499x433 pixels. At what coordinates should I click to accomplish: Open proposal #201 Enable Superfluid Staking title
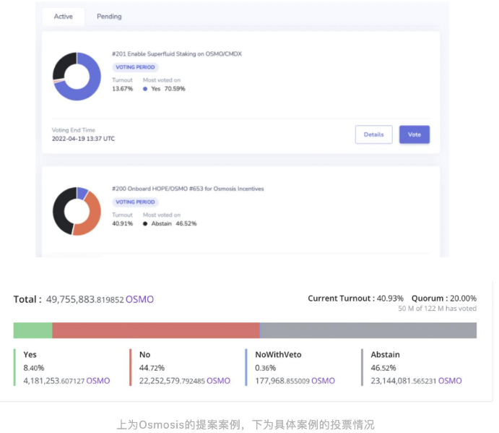(x=177, y=53)
